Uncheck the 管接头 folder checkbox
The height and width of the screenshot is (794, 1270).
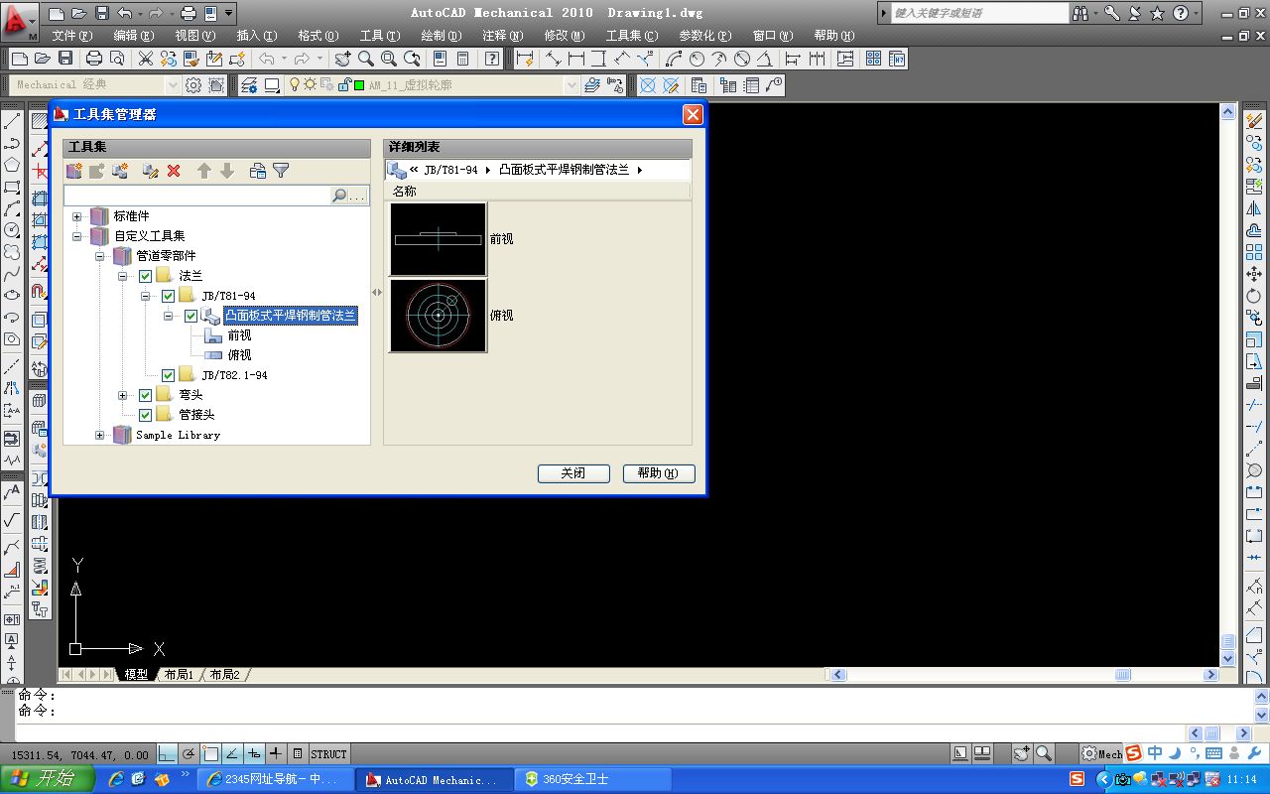(x=145, y=415)
